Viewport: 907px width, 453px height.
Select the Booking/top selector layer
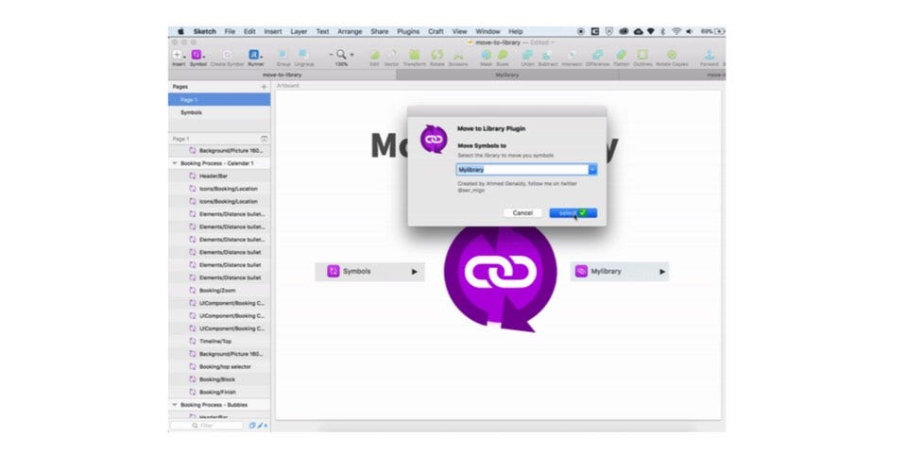click(x=219, y=366)
